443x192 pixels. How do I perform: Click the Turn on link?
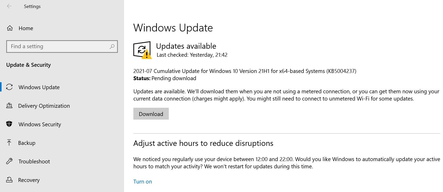coord(142,181)
